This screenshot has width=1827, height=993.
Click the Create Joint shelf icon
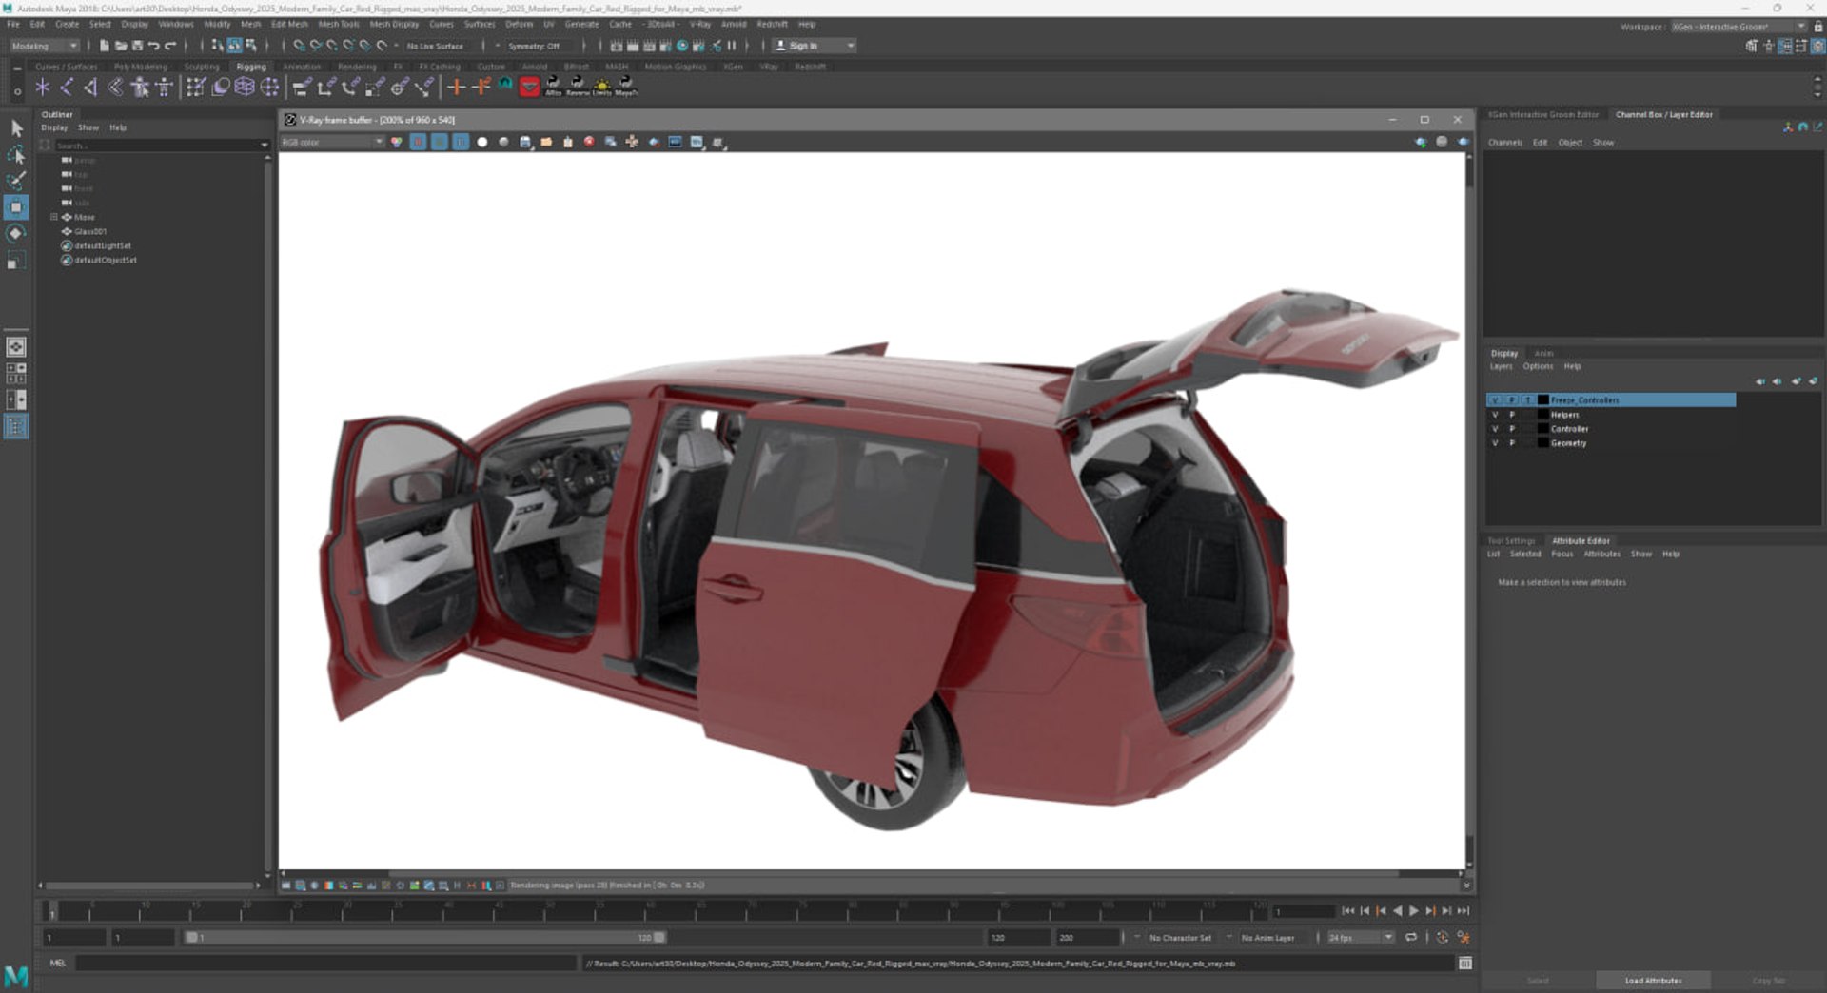[67, 88]
